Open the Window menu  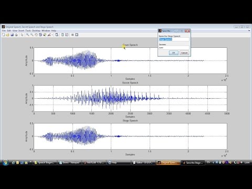tap(46, 30)
